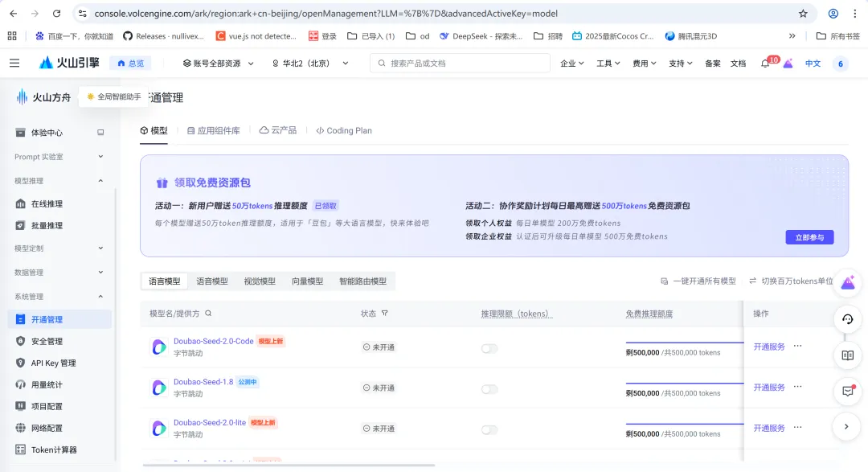Open the 企业 dropdown menu
The height and width of the screenshot is (472, 868).
pos(572,64)
